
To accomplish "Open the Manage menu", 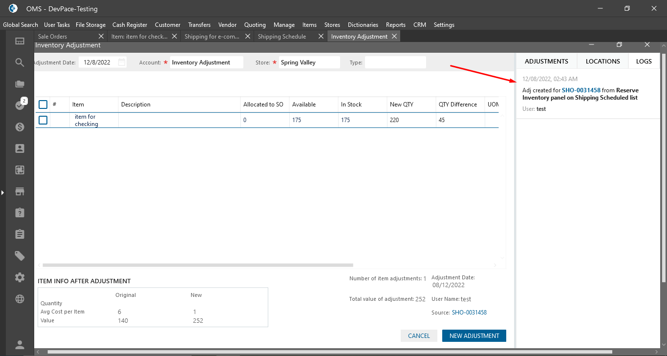I will (x=284, y=25).
